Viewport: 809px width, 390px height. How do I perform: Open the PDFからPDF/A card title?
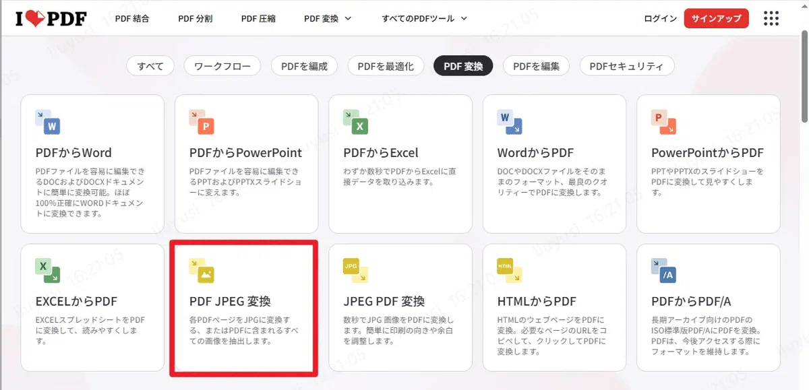click(691, 301)
